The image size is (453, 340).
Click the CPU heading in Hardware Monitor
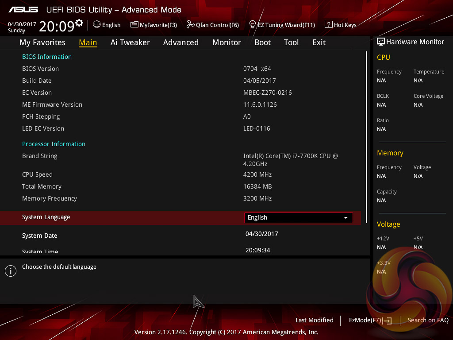click(384, 58)
